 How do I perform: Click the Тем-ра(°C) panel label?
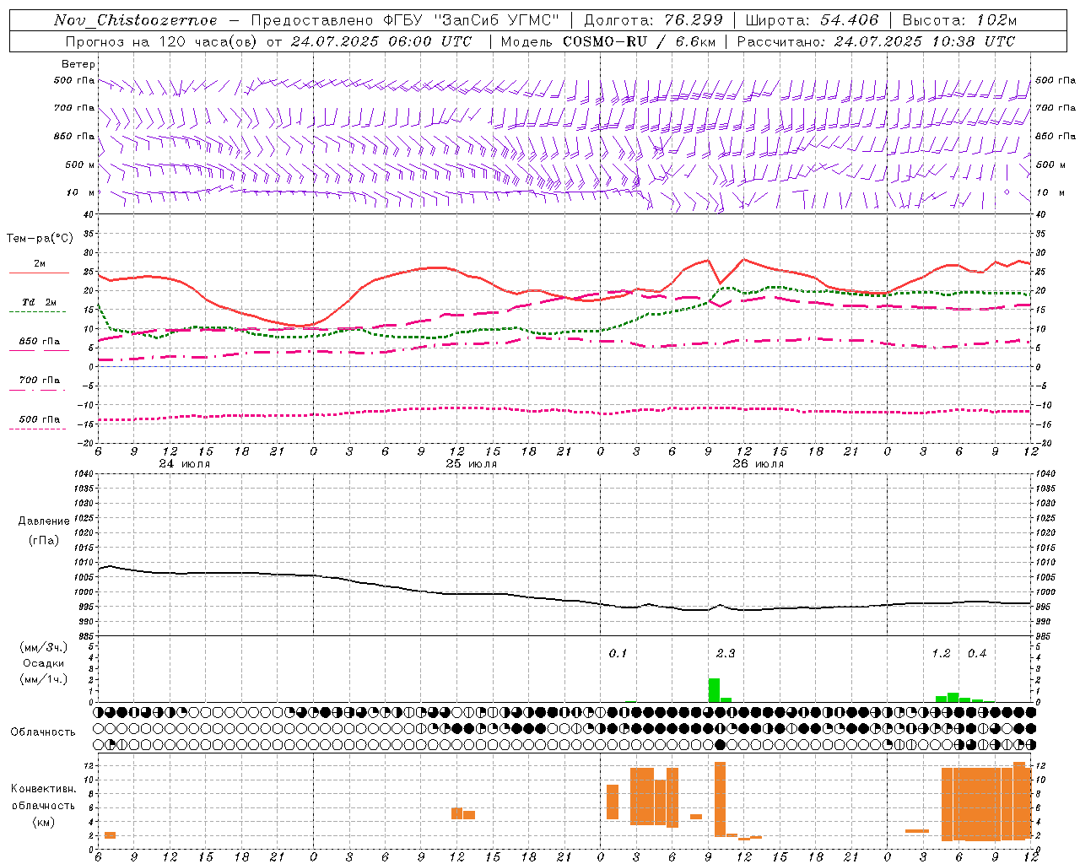(40, 239)
